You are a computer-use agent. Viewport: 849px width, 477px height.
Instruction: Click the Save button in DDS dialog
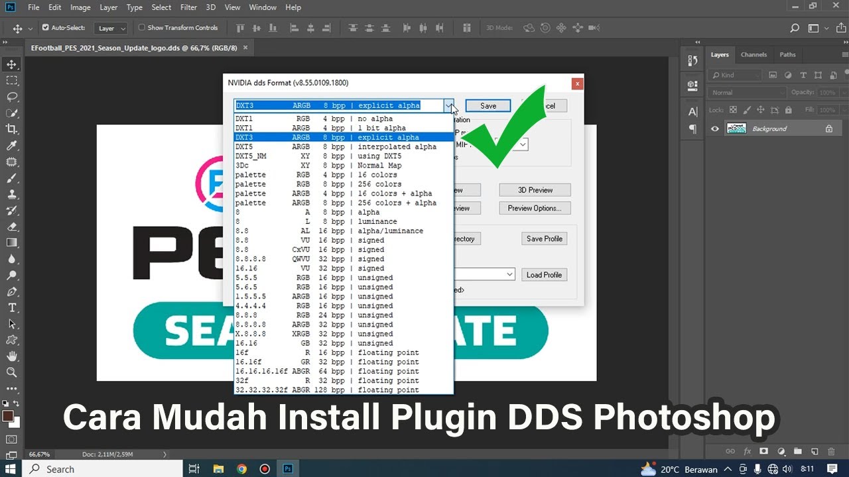[x=488, y=106]
